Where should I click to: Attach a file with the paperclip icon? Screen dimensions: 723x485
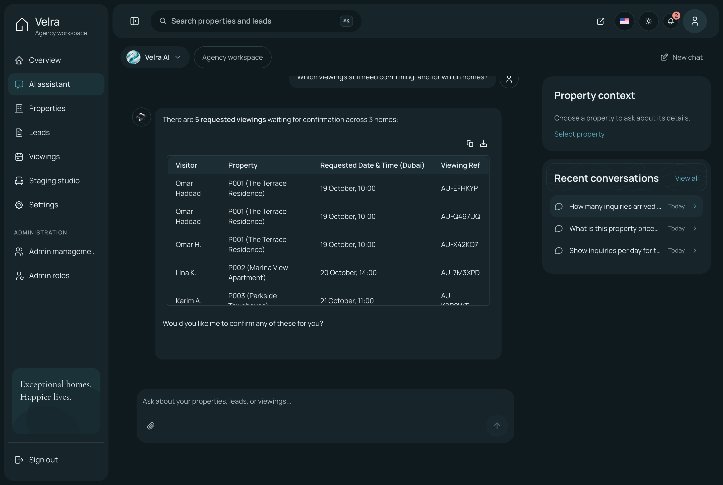pyautogui.click(x=151, y=426)
